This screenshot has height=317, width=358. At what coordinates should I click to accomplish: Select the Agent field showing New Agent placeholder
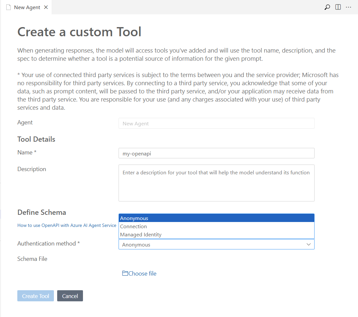click(217, 123)
